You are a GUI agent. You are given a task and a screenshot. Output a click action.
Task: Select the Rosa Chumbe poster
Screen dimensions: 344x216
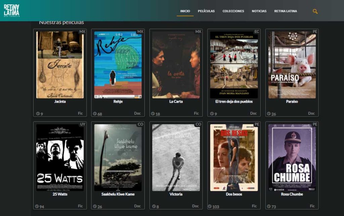pos(292,157)
